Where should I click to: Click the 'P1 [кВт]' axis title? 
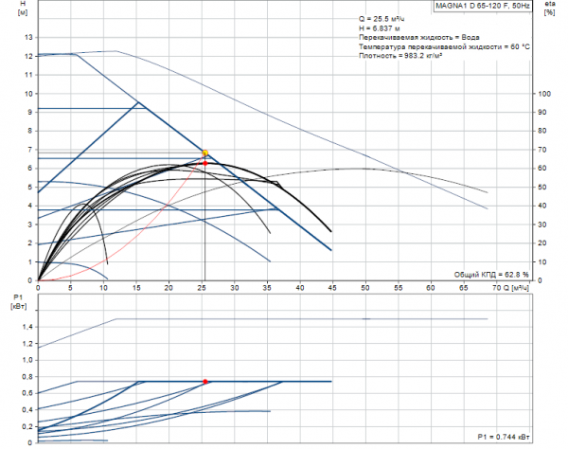pyautogui.click(x=18, y=301)
